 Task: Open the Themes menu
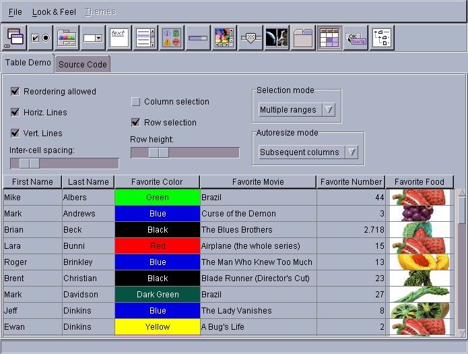[x=100, y=12]
